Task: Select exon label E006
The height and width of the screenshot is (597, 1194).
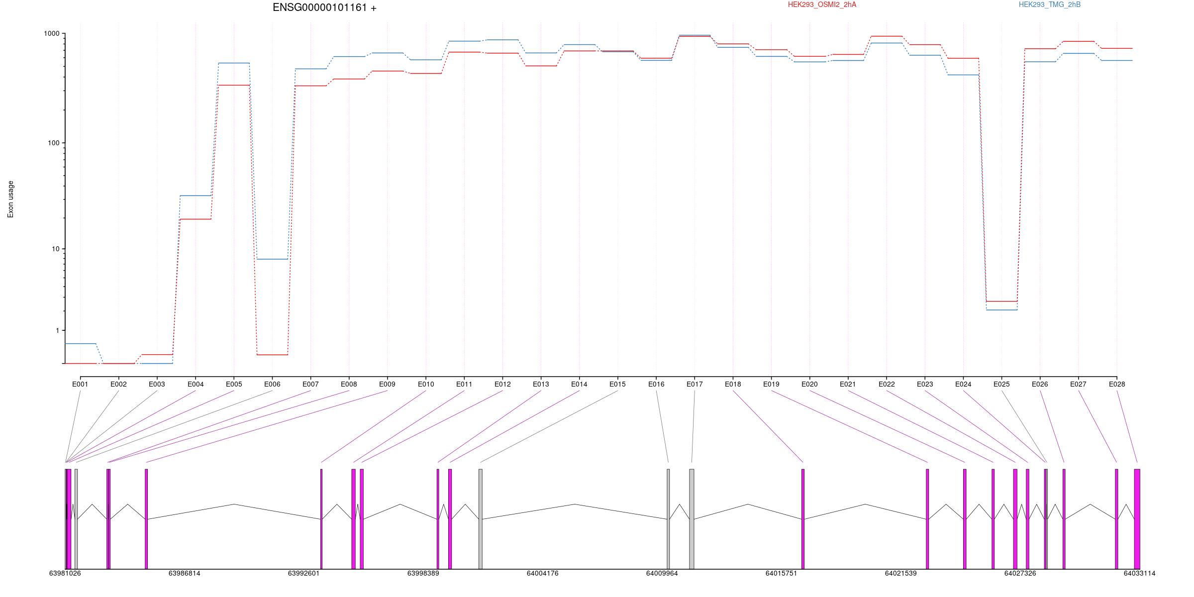Action: coord(272,384)
